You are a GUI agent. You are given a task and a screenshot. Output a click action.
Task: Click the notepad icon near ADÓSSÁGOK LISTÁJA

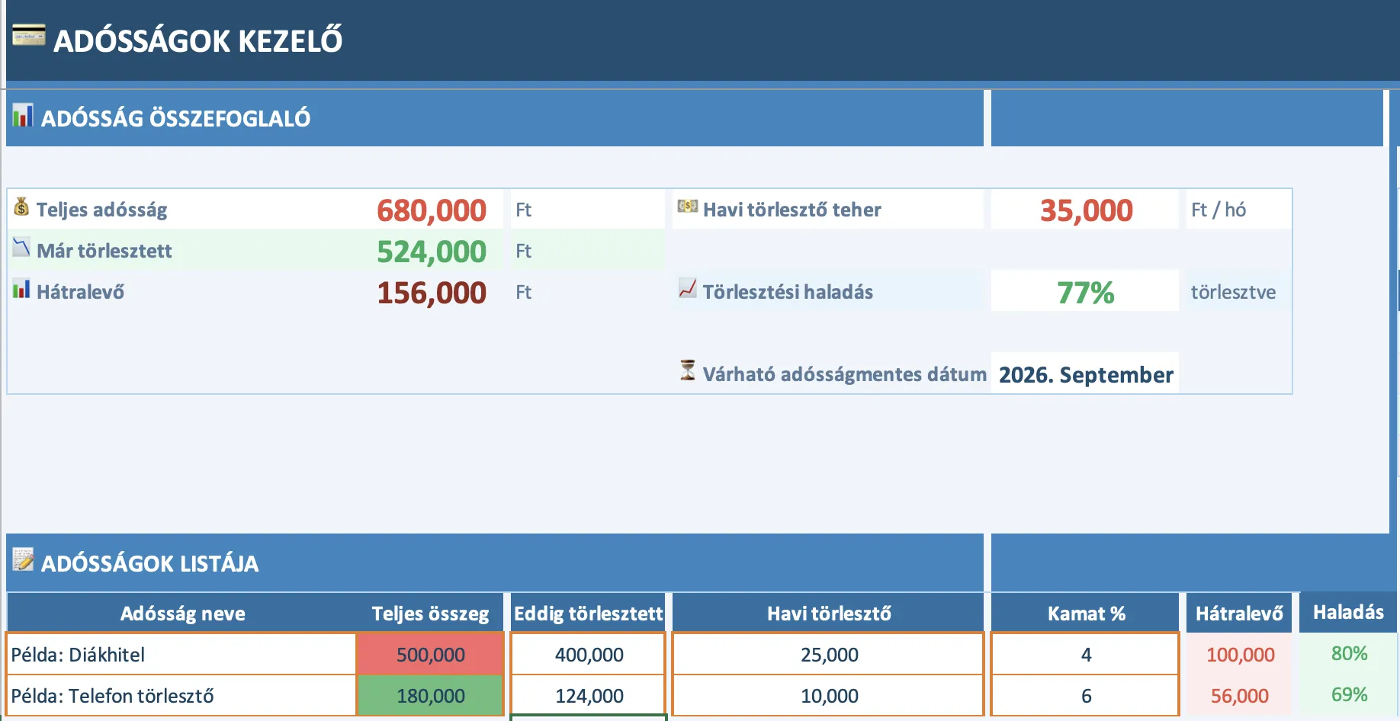23,560
